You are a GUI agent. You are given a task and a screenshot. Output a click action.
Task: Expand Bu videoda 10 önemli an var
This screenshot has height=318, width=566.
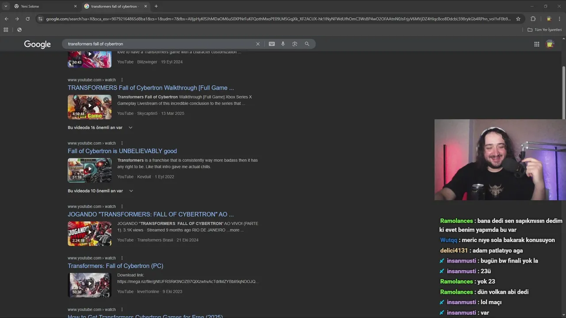tap(100, 191)
